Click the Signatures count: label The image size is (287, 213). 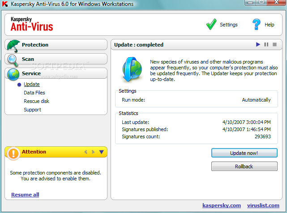tap(141, 136)
